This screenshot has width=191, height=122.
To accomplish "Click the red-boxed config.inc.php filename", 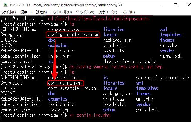I will tap(65, 83).
